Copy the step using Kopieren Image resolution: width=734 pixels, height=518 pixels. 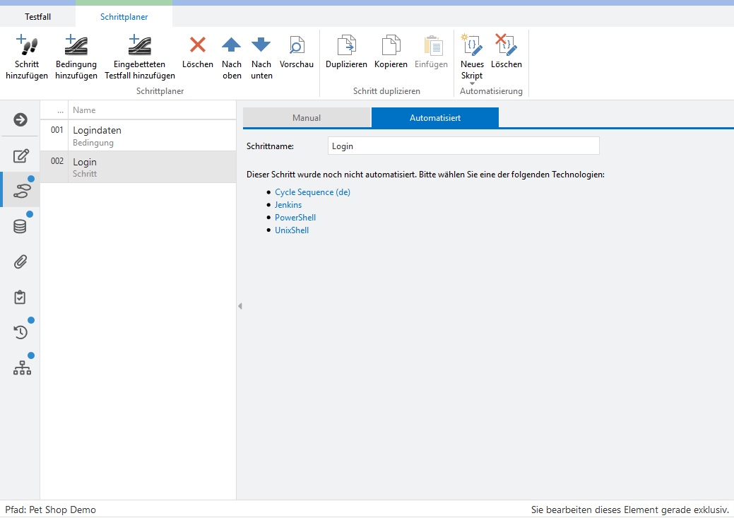[x=391, y=45]
